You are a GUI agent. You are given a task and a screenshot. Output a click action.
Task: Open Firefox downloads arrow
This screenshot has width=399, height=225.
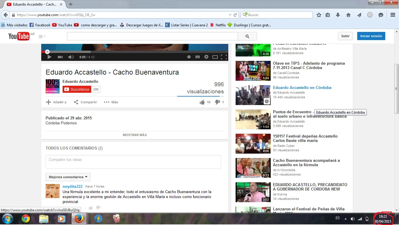pyautogui.click(x=338, y=15)
